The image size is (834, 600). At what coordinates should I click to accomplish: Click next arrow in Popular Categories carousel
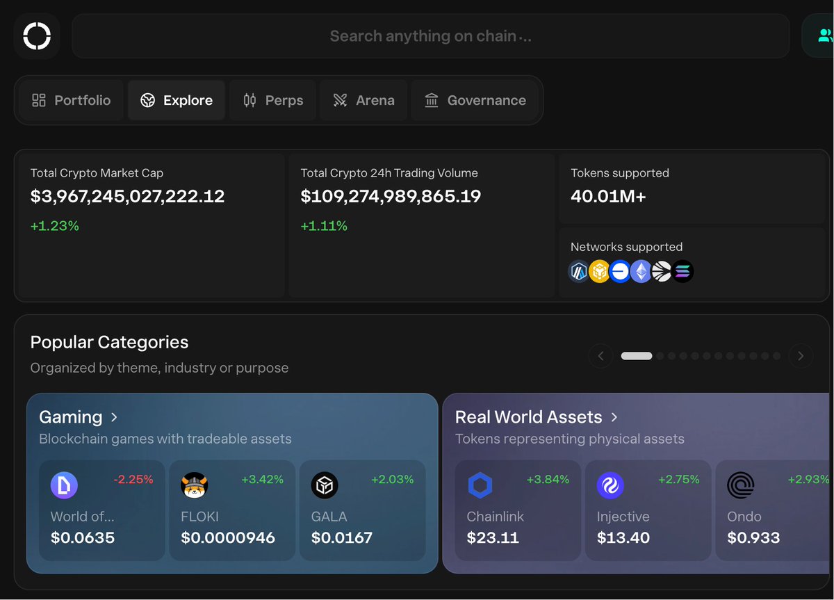pyautogui.click(x=801, y=356)
